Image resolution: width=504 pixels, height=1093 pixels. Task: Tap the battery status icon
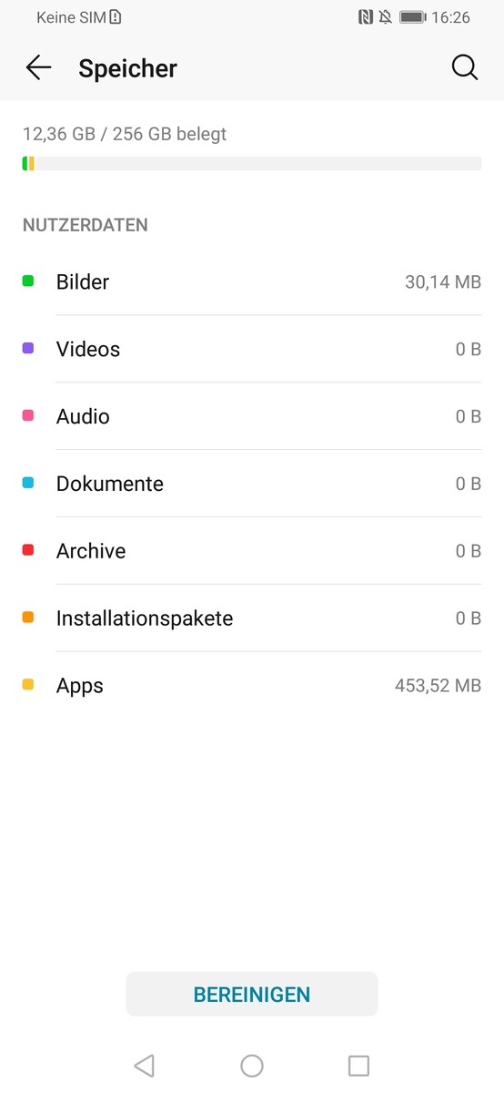pyautogui.click(x=413, y=17)
